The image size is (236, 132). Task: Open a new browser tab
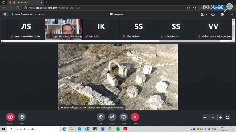47,2
